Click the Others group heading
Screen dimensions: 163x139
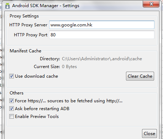coord(16,93)
